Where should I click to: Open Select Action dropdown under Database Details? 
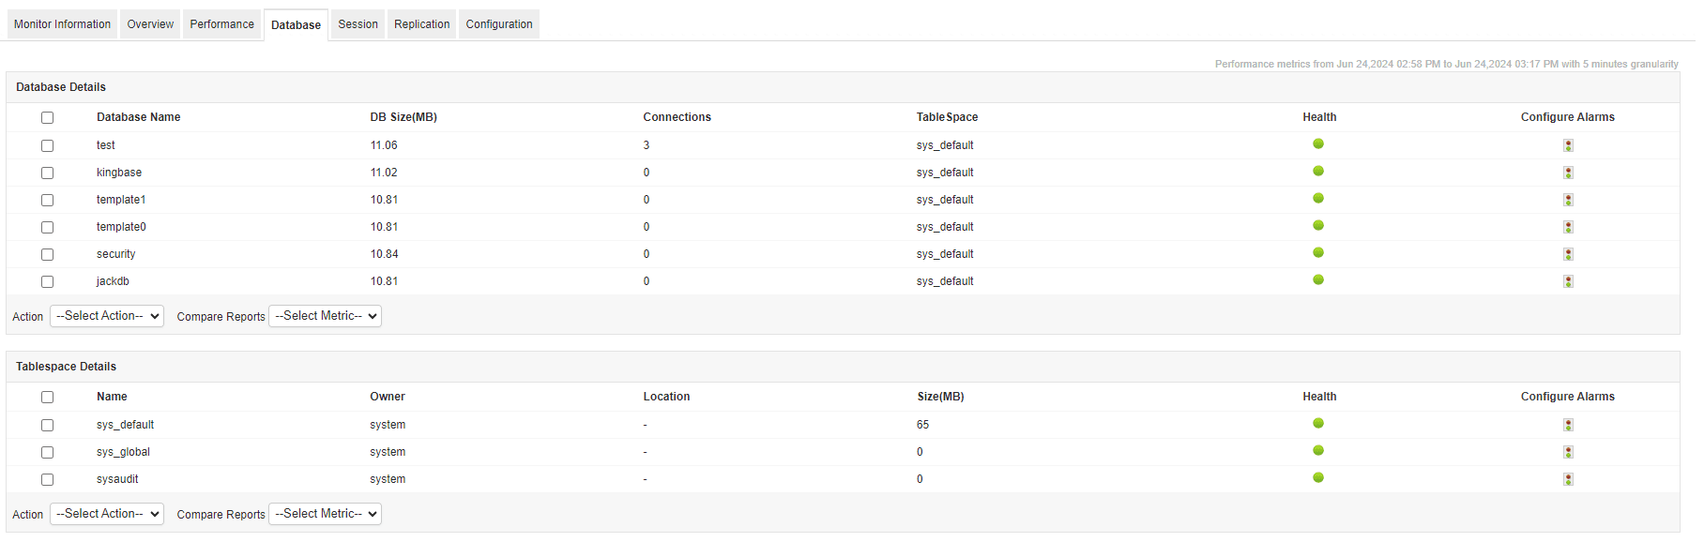pos(107,316)
